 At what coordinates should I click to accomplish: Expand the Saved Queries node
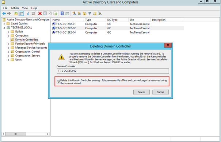tap(4, 24)
